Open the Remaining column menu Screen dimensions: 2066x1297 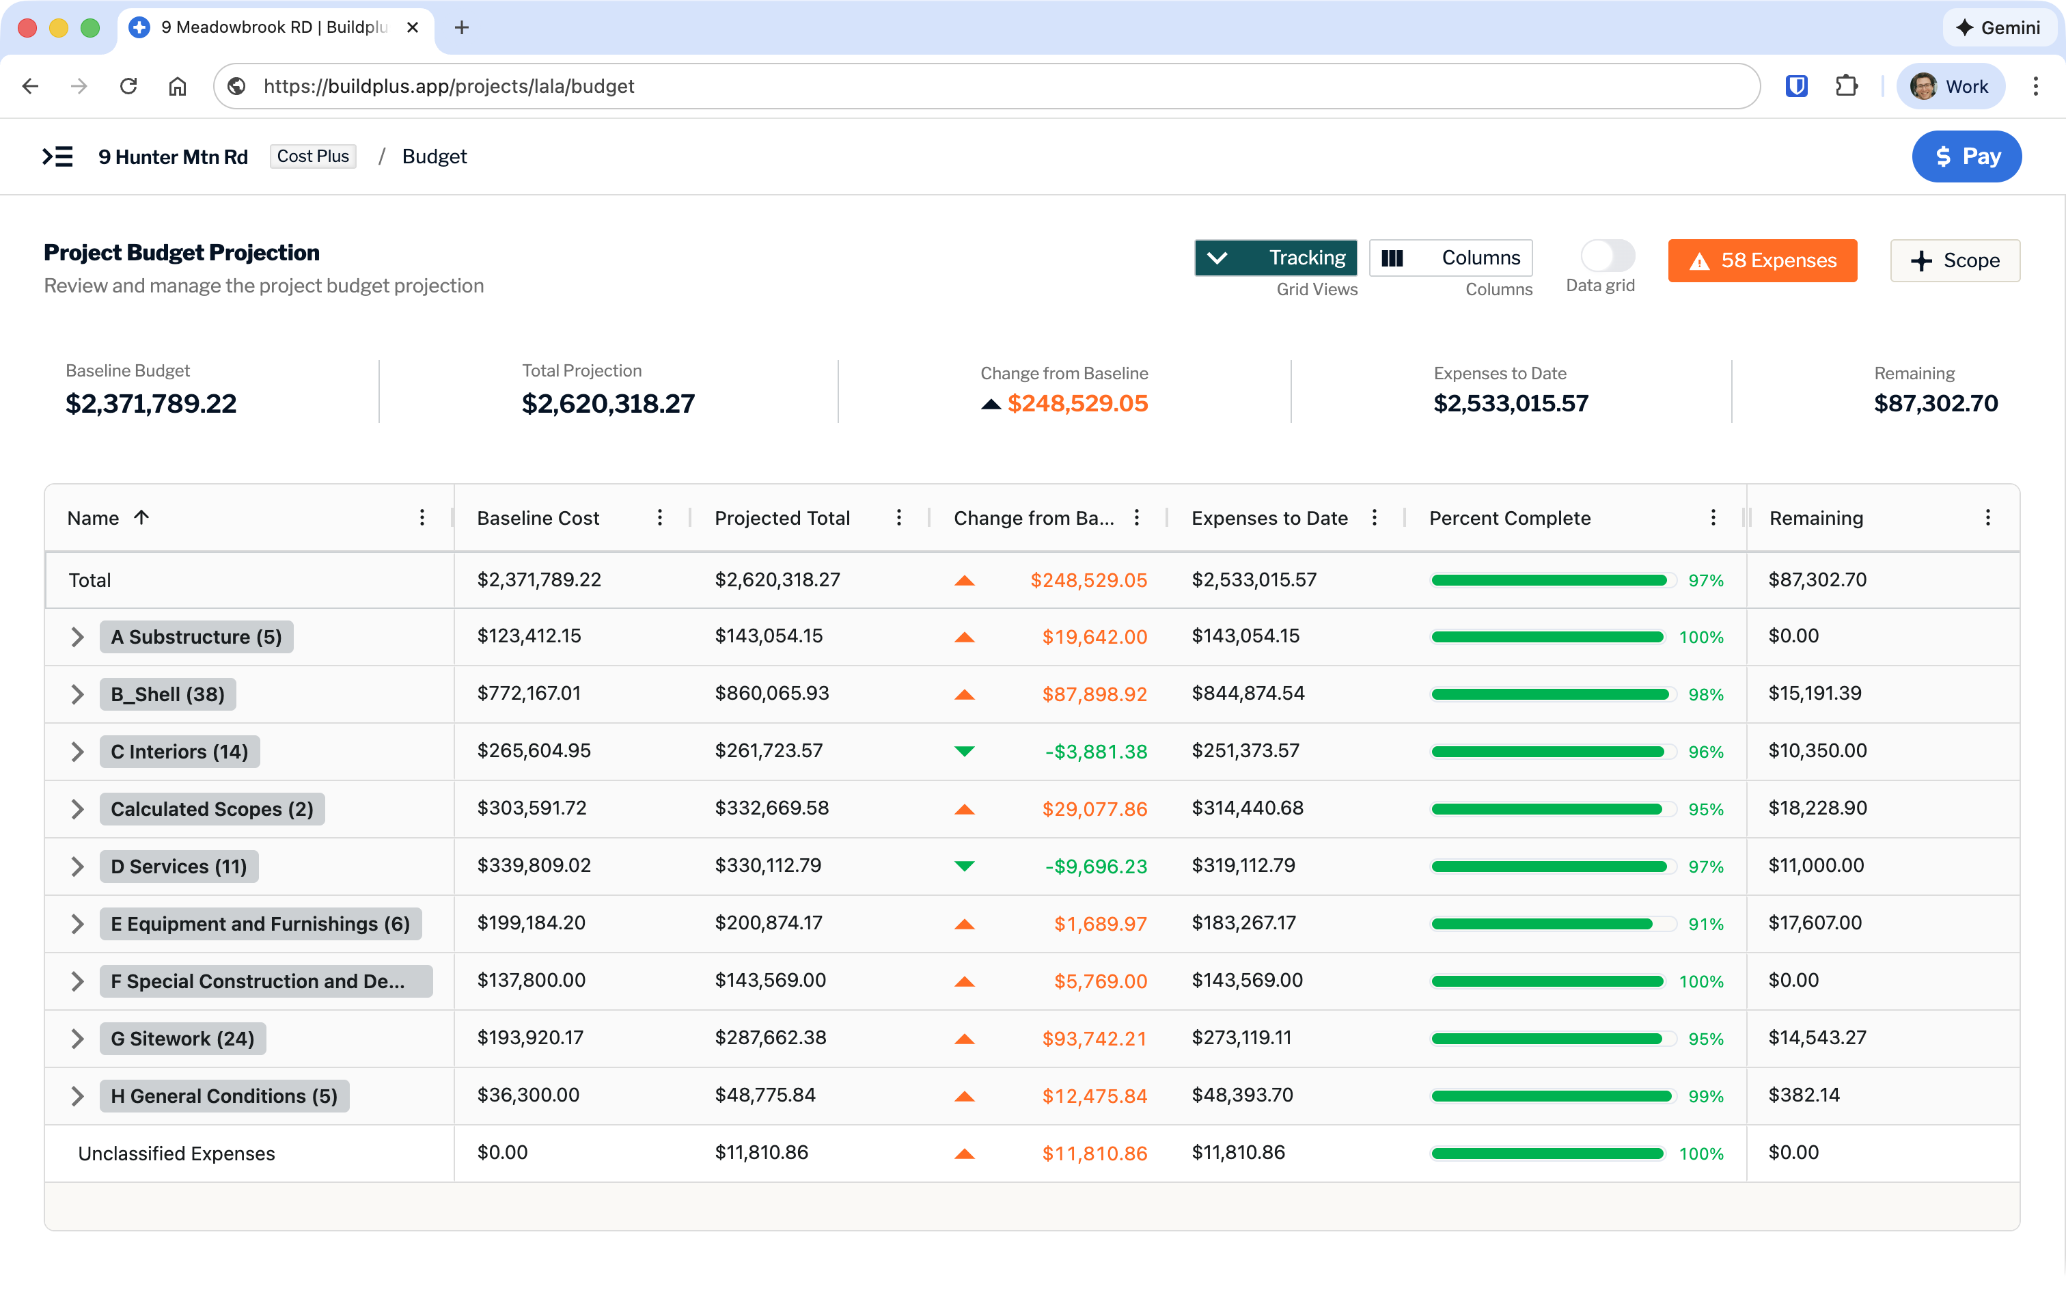pyautogui.click(x=1987, y=517)
